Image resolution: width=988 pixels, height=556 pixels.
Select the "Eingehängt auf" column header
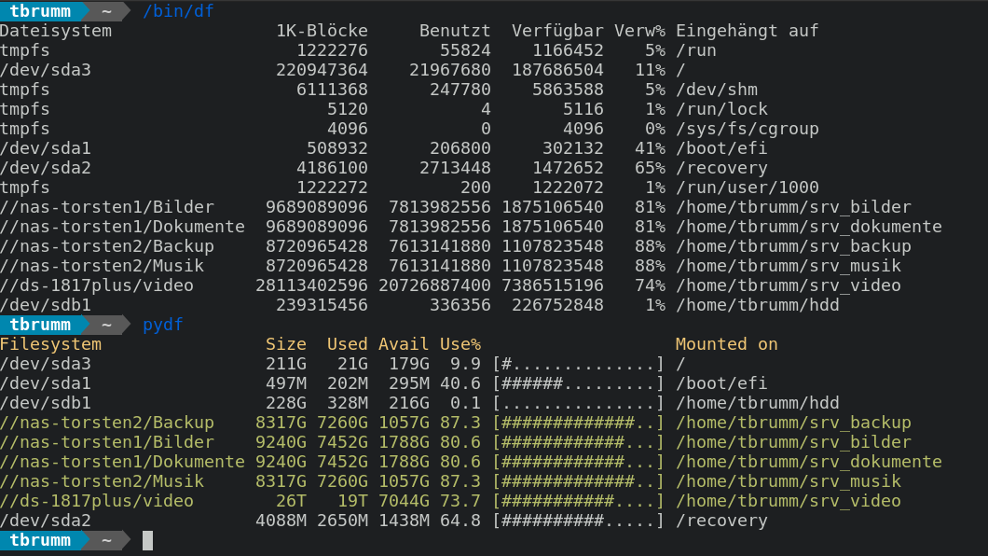tap(747, 31)
